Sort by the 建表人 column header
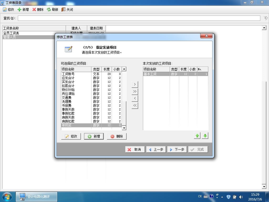 (76, 28)
